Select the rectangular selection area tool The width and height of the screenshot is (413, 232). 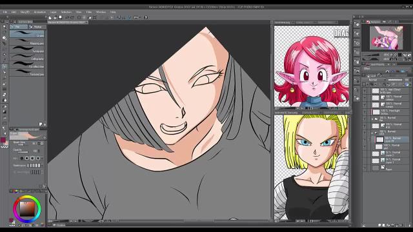tap(5, 49)
